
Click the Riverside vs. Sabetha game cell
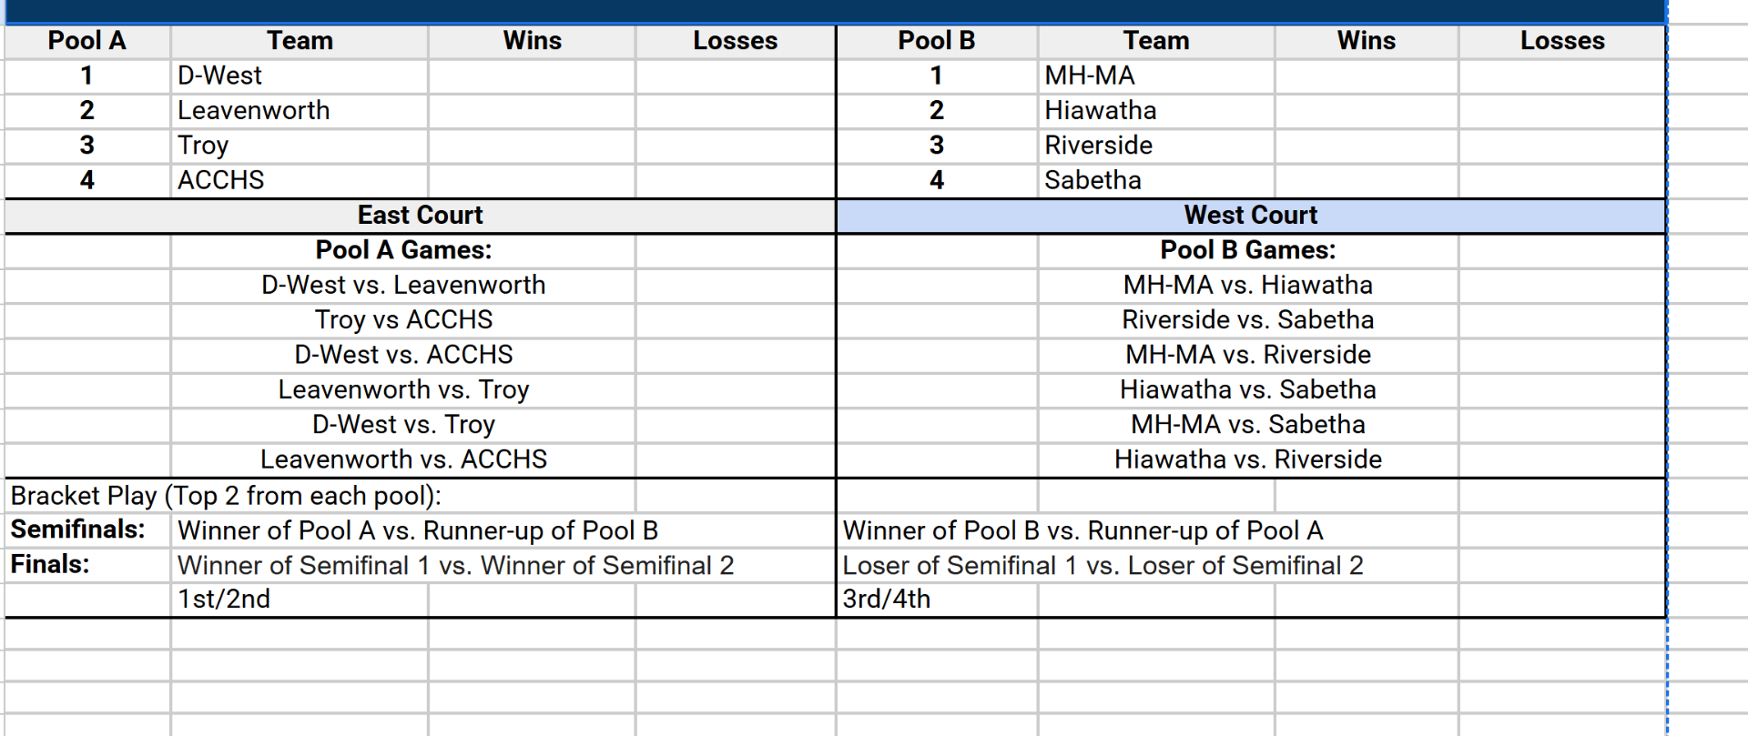click(x=1247, y=320)
